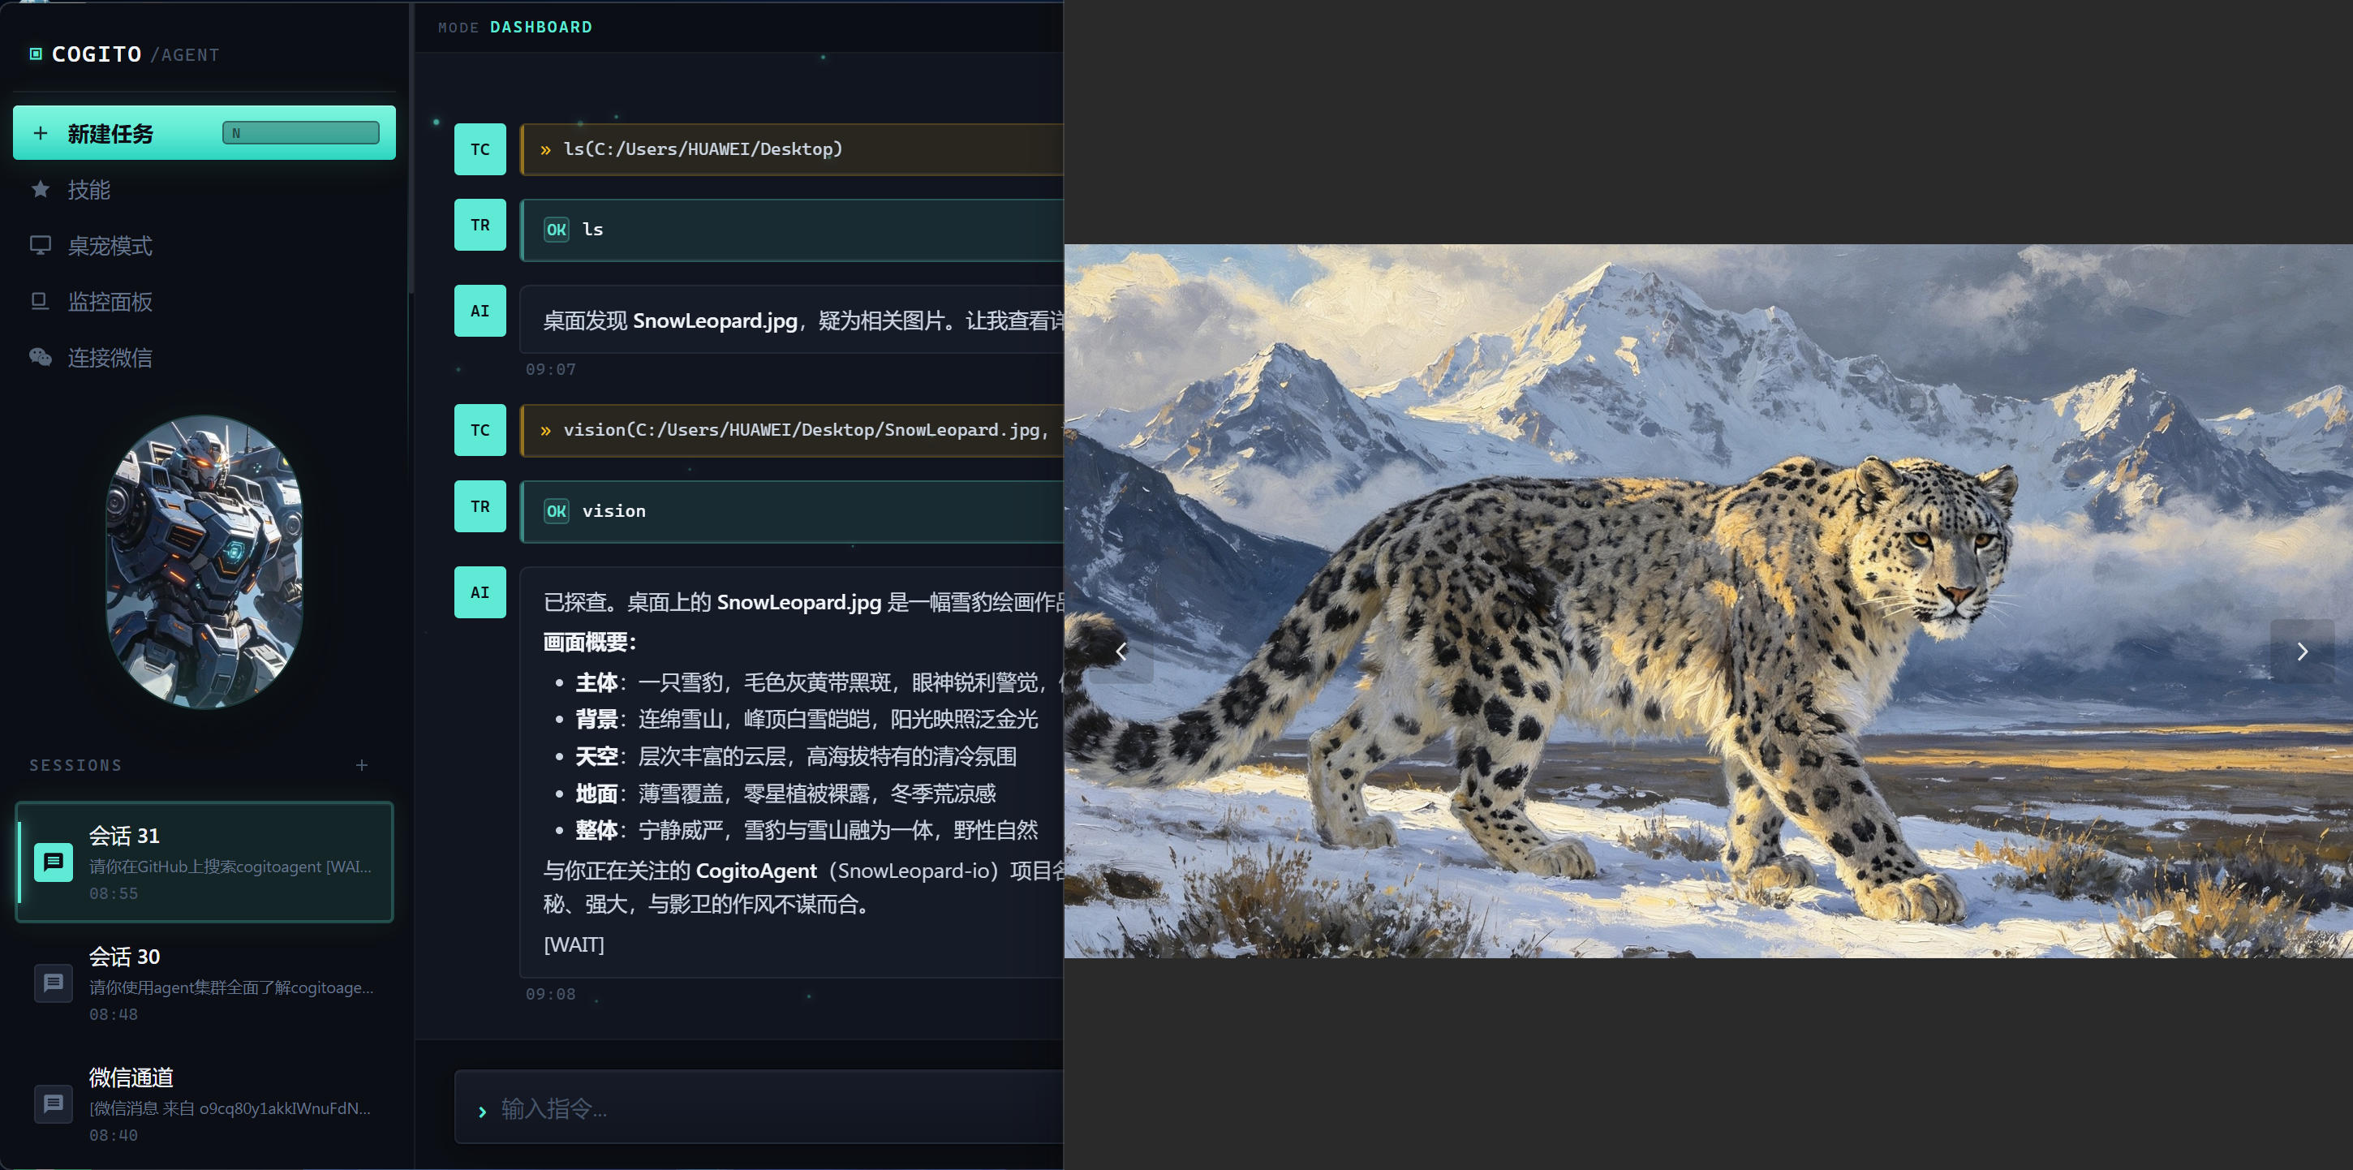This screenshot has width=2353, height=1170.
Task: Click the TC badge beside the vision command
Action: point(480,429)
